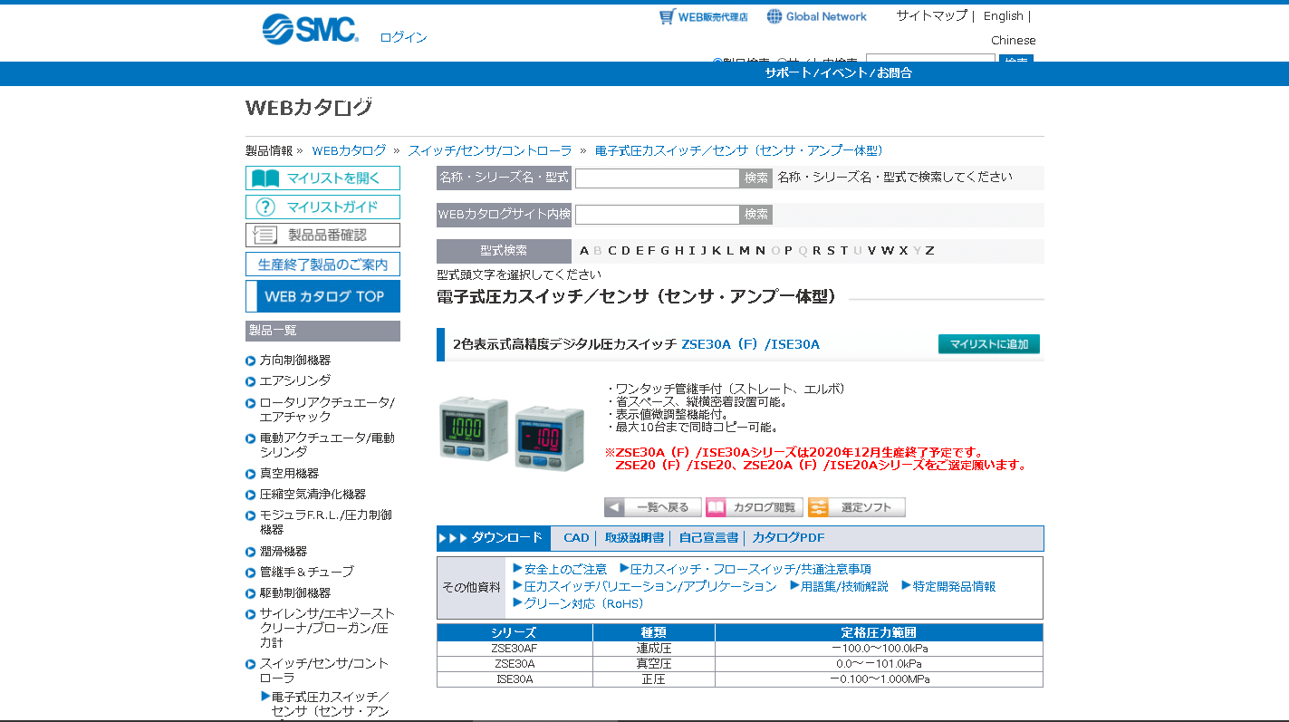Image resolution: width=1289 pixels, height=722 pixels.
Task: Select letter M in 型式検索
Action: [745, 251]
